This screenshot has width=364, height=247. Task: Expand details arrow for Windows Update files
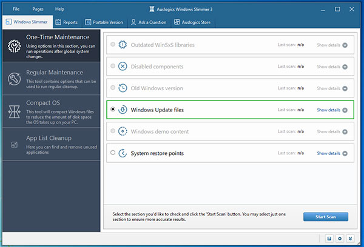click(345, 110)
